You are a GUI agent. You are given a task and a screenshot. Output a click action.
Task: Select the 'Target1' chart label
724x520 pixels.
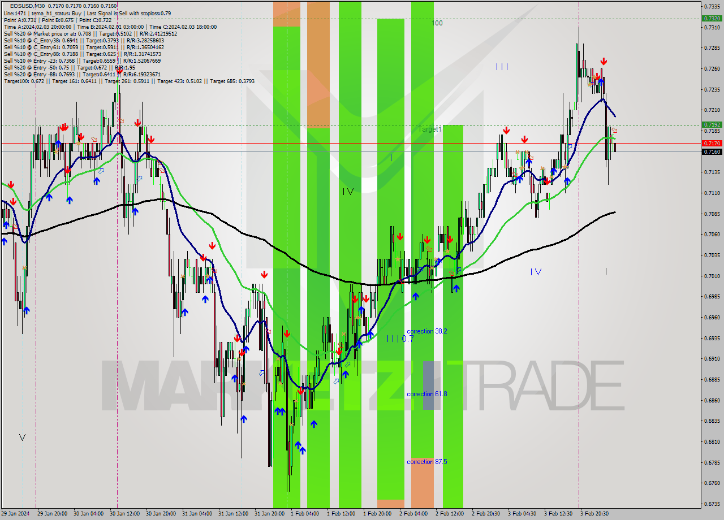(430, 129)
